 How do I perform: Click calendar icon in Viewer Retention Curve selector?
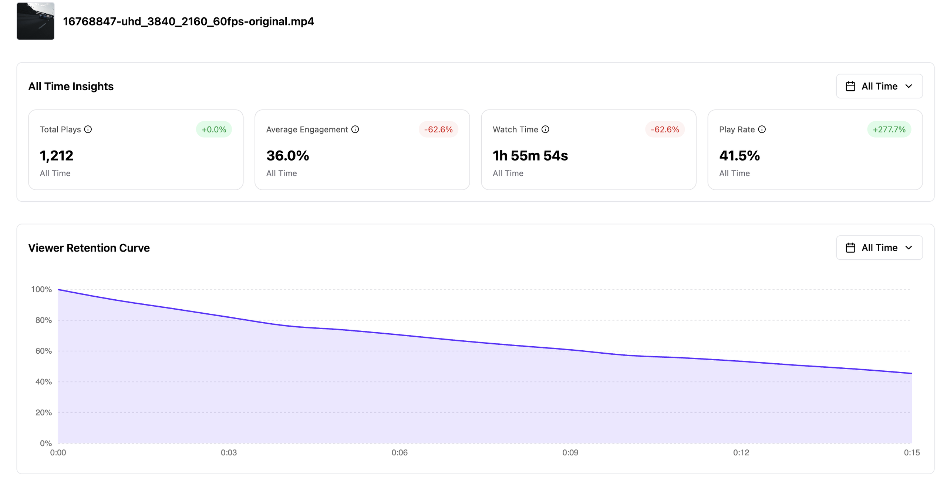850,248
